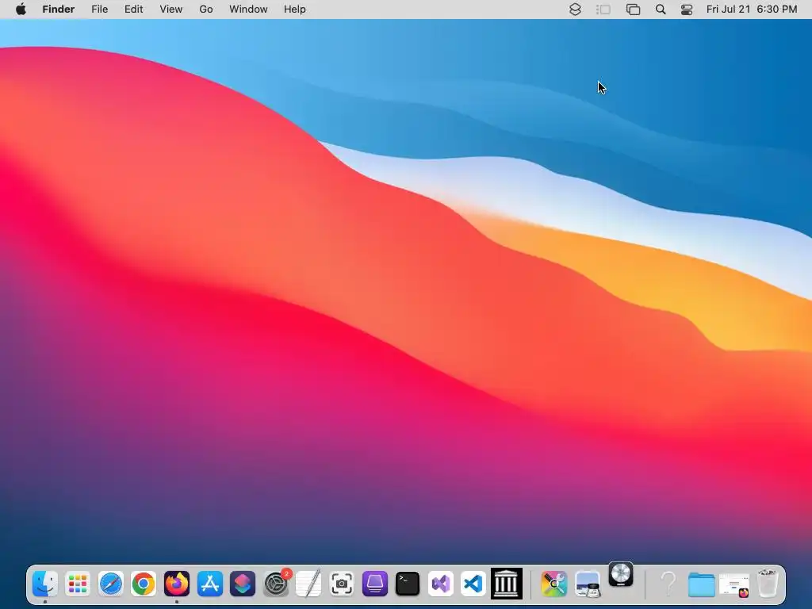
Task: Switch to Firefox in the Dock
Action: (x=177, y=584)
